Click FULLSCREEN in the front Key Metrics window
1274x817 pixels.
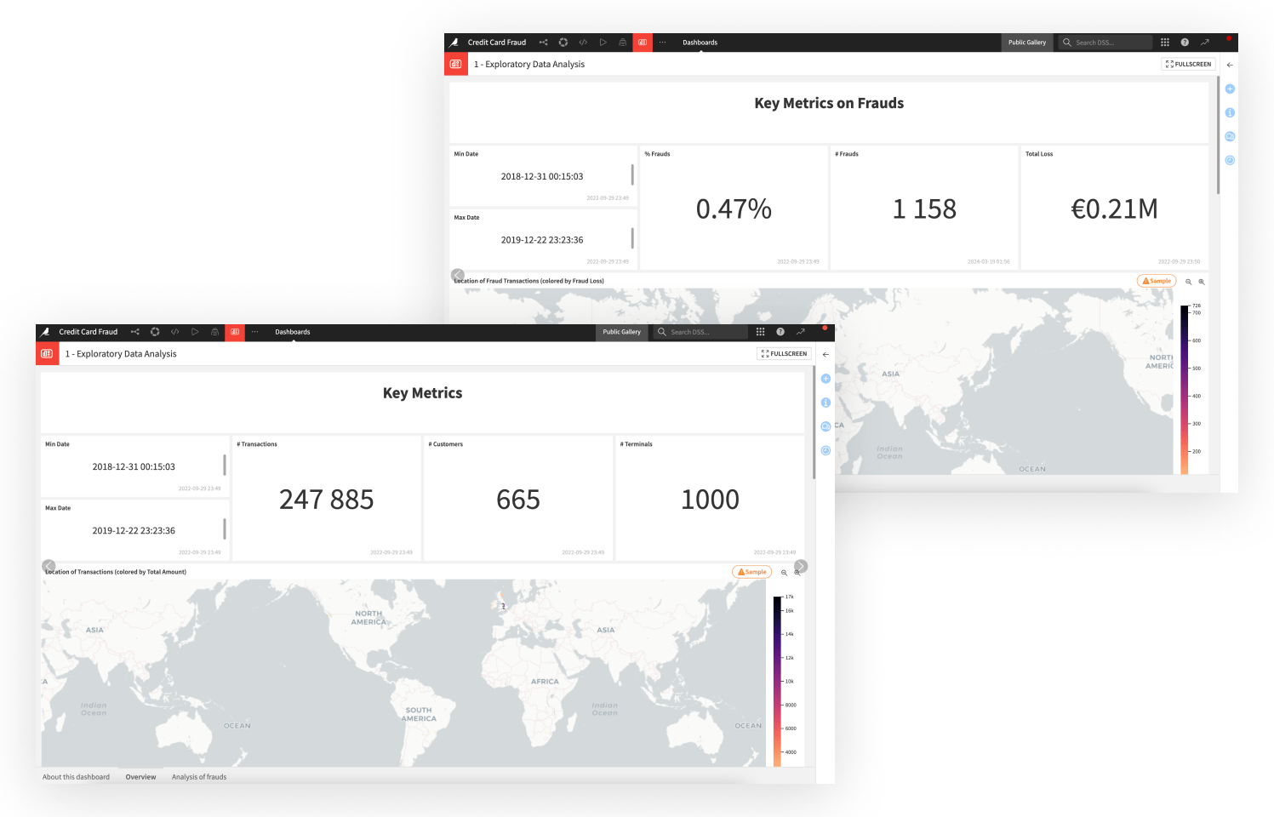point(784,353)
